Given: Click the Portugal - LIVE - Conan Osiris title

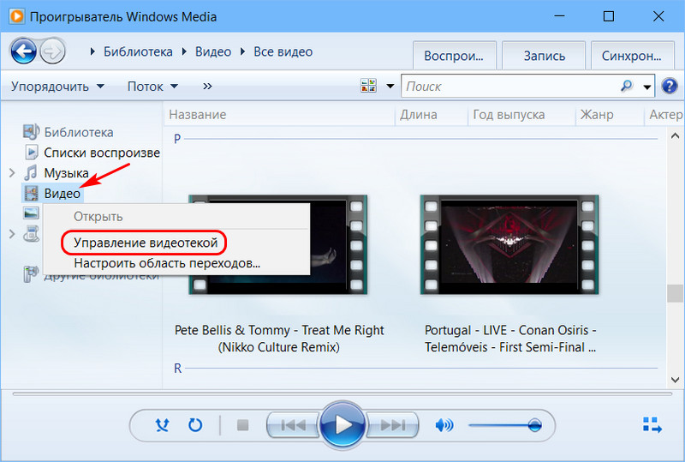Looking at the screenshot, I should coord(510,339).
